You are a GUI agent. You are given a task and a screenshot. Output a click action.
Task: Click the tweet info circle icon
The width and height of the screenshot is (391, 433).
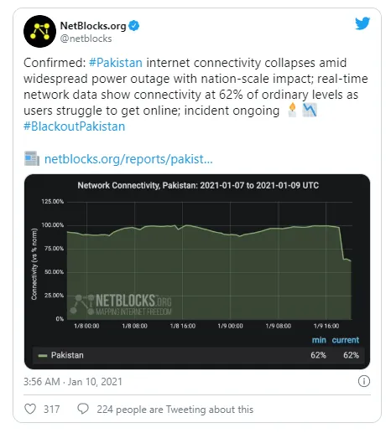[364, 381]
